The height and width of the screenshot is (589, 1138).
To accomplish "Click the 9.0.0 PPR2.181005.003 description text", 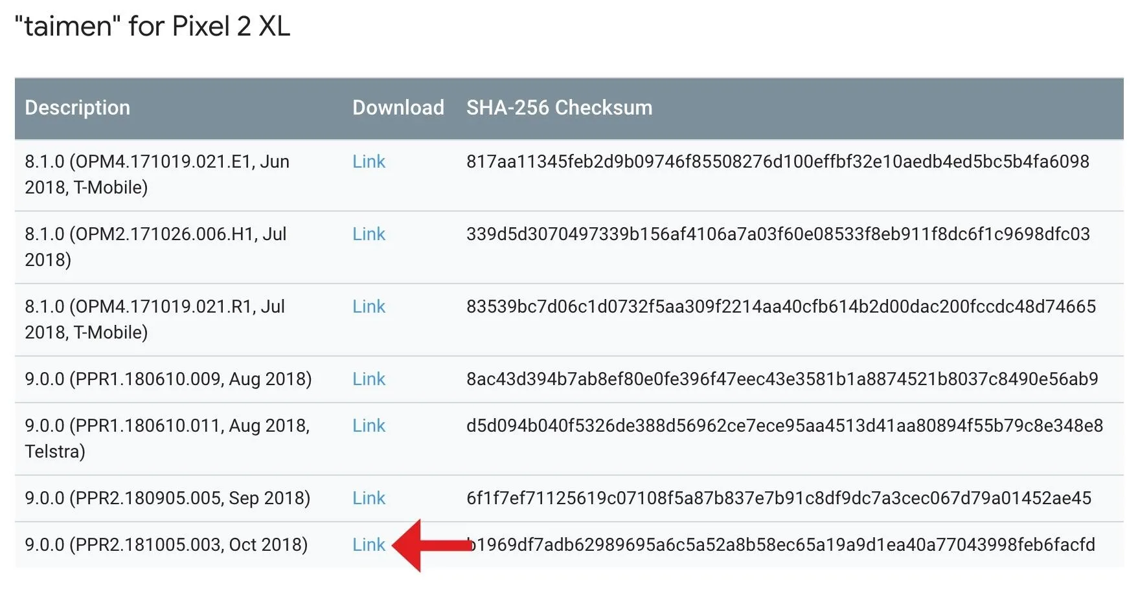I will pos(166,545).
